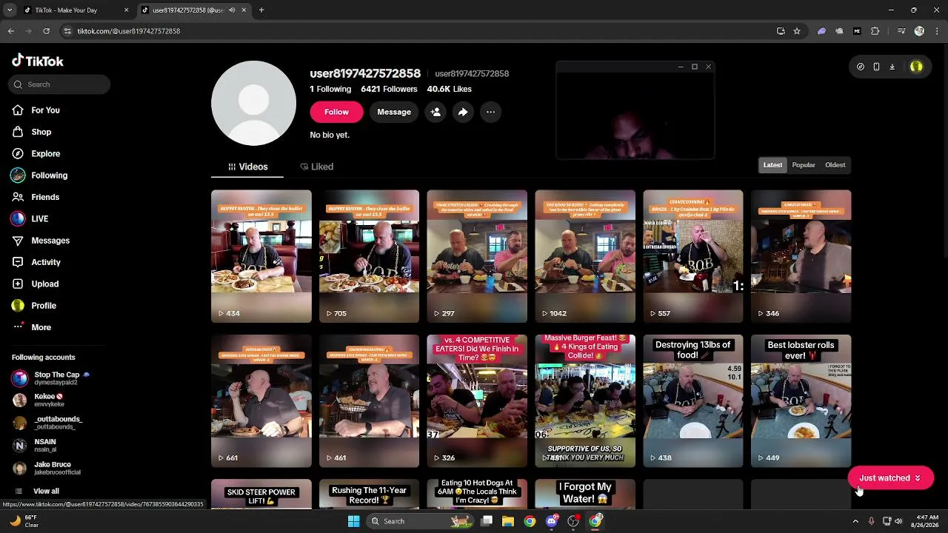Click the taskbar Search box
The width and height of the screenshot is (948, 533).
point(420,521)
